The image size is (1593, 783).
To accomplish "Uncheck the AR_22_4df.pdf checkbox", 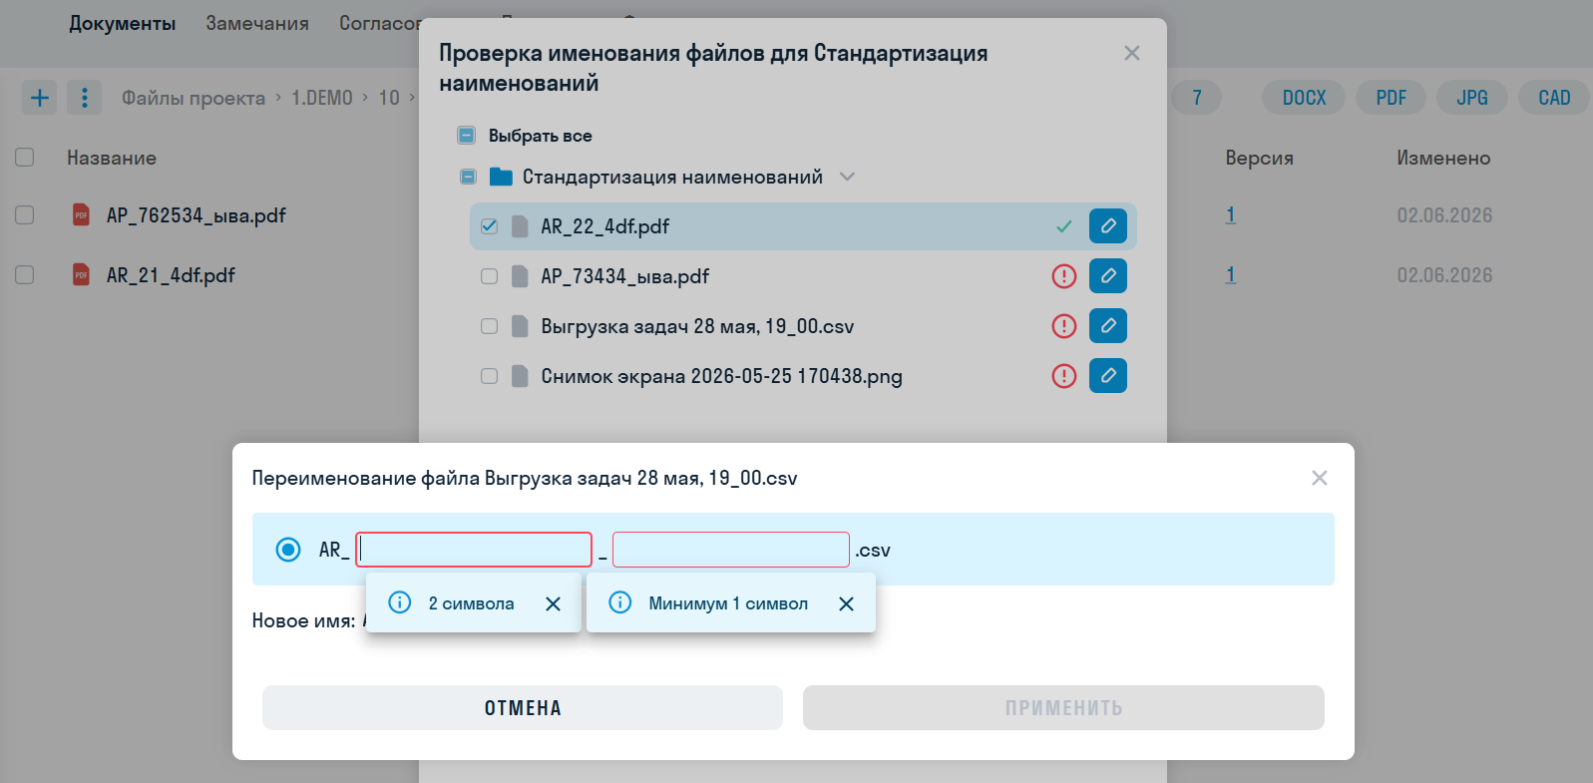I will [x=489, y=226].
